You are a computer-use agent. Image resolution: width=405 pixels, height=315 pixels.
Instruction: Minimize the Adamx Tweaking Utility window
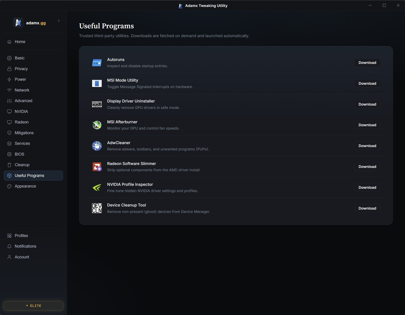click(x=370, y=5)
